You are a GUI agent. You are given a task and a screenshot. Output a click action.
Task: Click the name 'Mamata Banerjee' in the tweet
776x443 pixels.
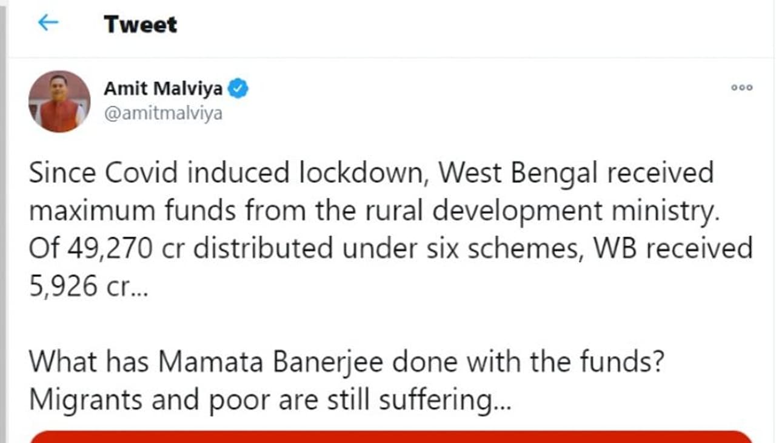(x=271, y=361)
